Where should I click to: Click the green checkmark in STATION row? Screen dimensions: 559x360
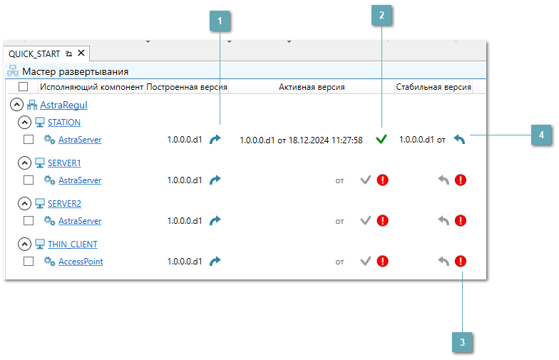point(381,140)
